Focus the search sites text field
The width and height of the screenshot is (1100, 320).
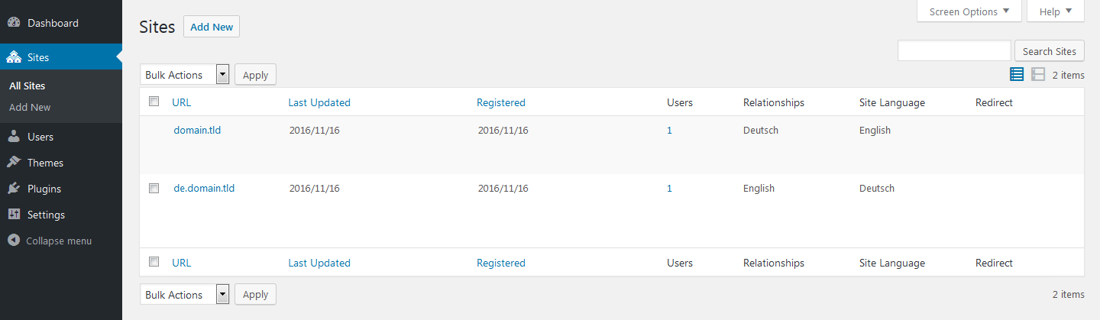coord(954,51)
